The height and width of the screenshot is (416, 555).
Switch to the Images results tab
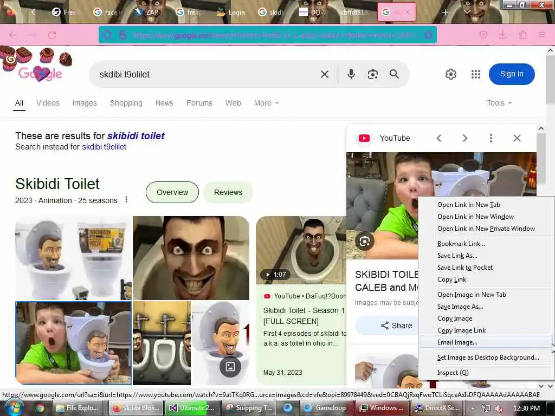tap(84, 103)
